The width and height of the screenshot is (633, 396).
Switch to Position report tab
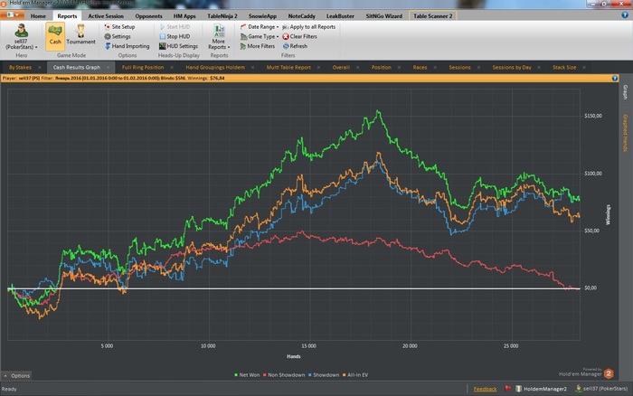(x=382, y=68)
